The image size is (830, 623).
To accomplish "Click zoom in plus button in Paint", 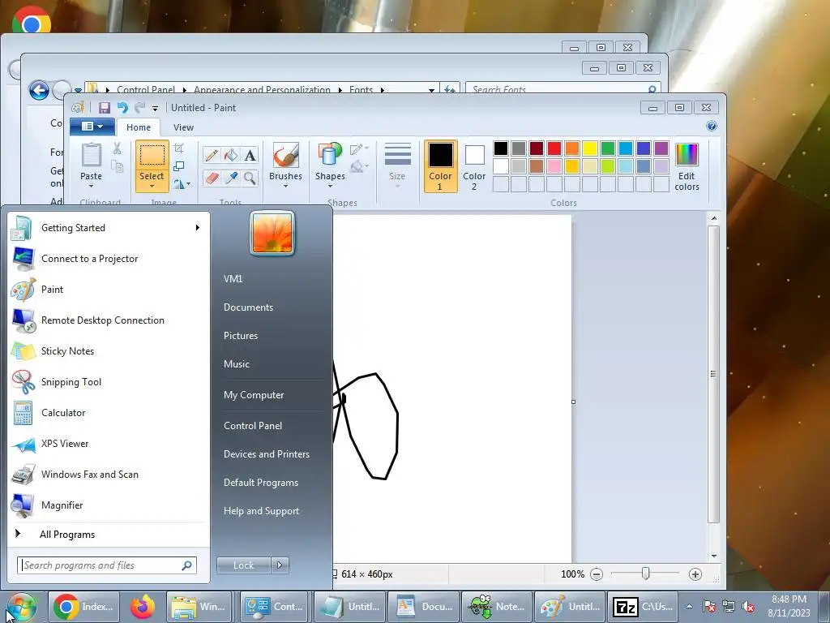I will [x=695, y=574].
